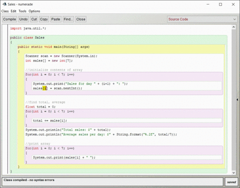Maximize the Sales editor window

pyautogui.click(x=220, y=4)
